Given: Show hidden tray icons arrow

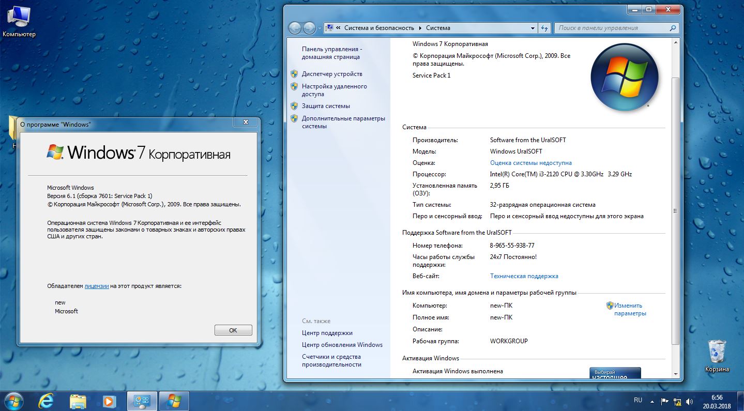Looking at the screenshot, I should point(651,401).
